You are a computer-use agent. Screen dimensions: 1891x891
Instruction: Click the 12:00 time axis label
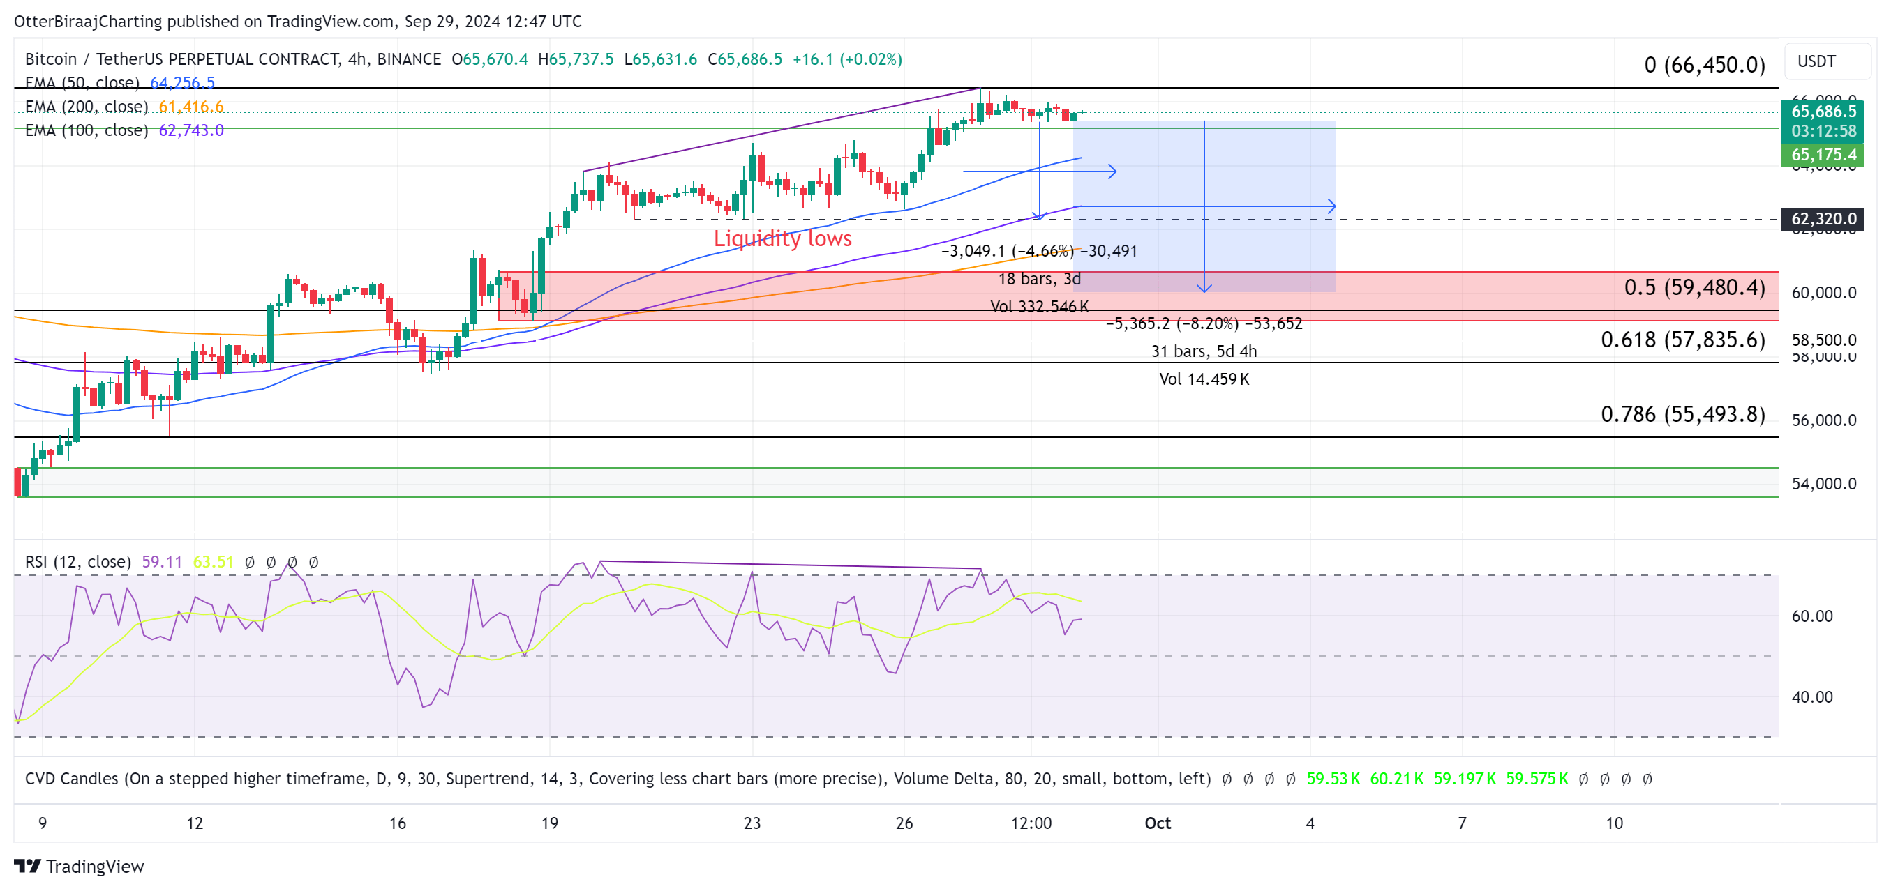pos(1031,823)
